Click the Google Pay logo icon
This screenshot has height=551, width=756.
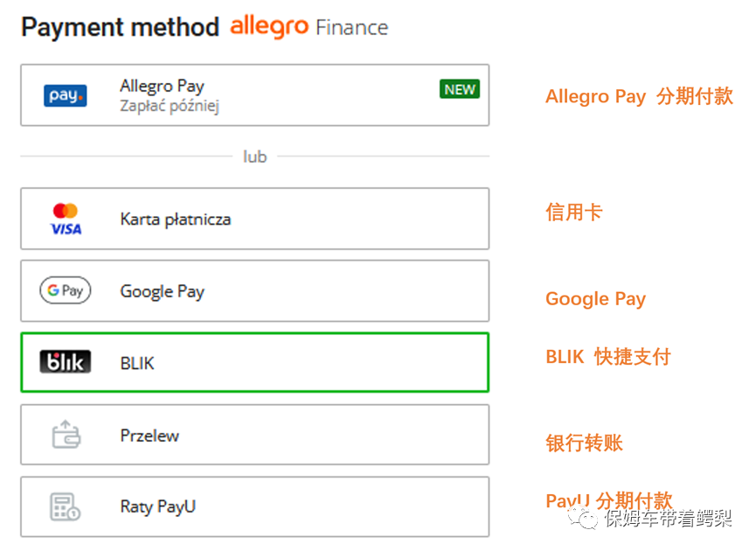click(64, 290)
